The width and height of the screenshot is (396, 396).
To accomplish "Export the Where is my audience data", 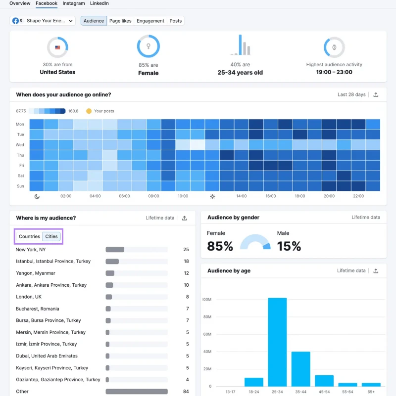I will (x=184, y=218).
